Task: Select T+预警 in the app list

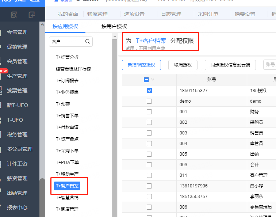Action: pos(63,104)
